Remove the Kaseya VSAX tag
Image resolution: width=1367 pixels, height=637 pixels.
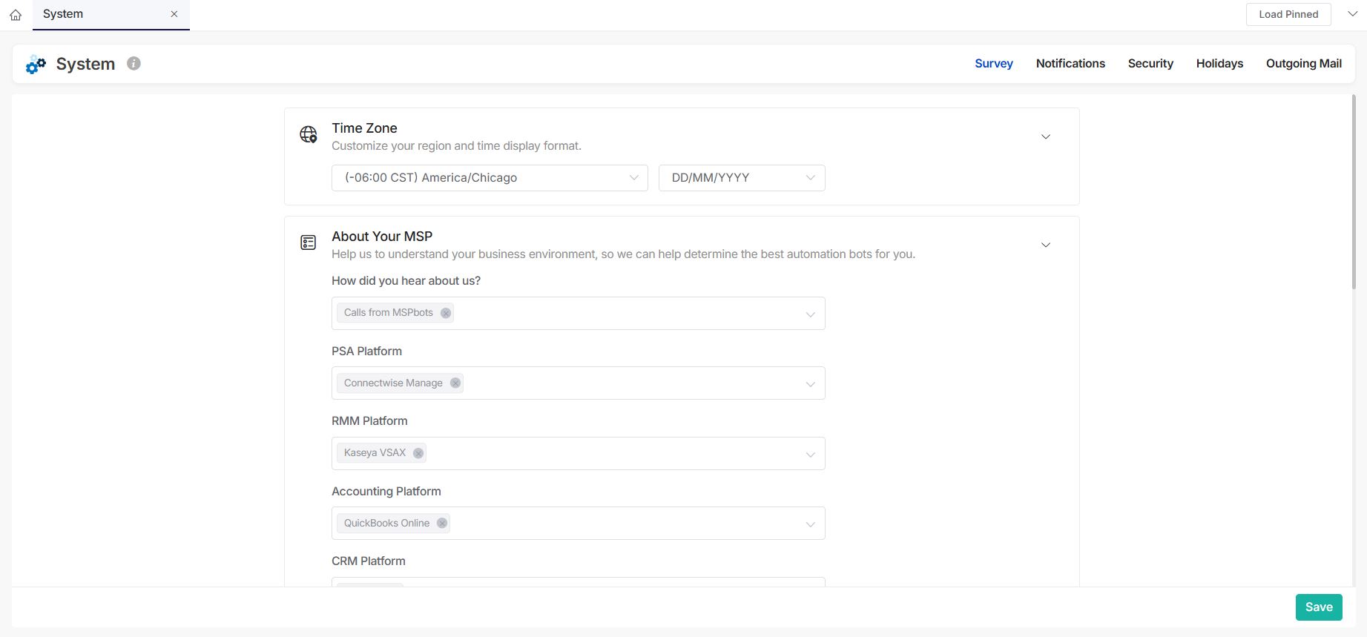418,453
